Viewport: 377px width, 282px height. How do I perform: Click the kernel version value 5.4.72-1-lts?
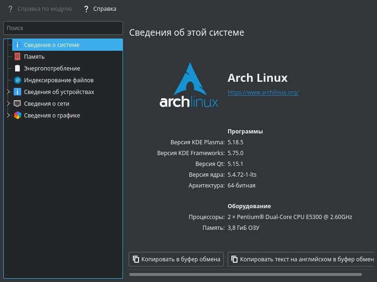click(x=242, y=174)
